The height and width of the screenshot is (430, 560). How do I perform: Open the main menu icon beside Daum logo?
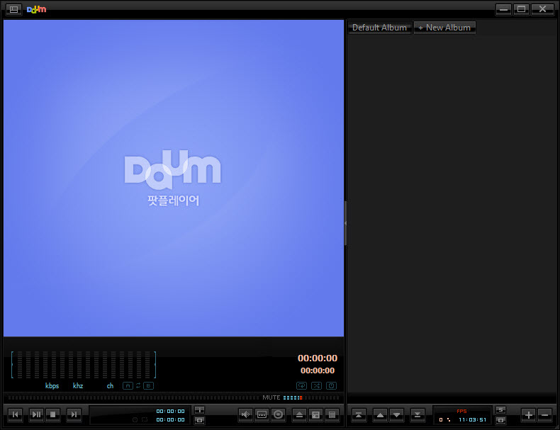pyautogui.click(x=14, y=9)
